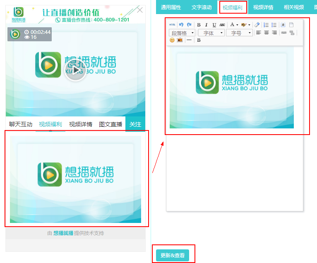This screenshot has width=317, height=263.
Task: Toggle bold formatting in top toolbar row
Action: [x=199, y=25]
